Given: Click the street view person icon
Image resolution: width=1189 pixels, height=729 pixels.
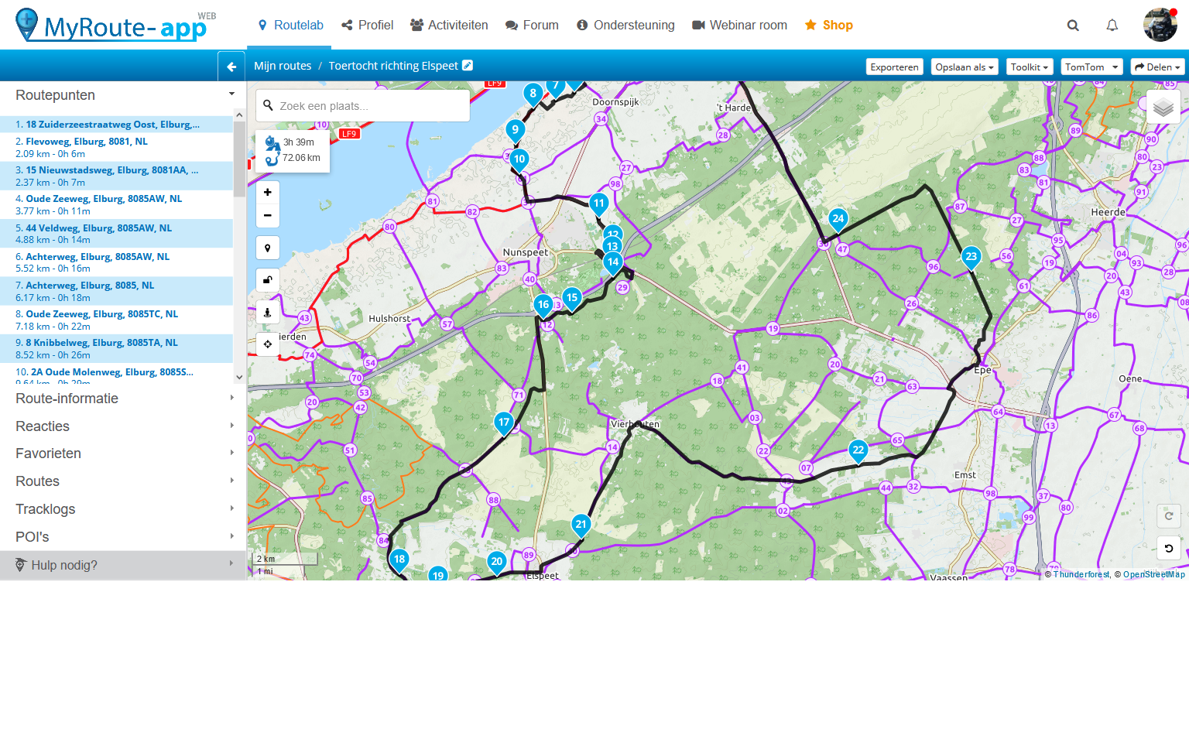Looking at the screenshot, I should (268, 313).
